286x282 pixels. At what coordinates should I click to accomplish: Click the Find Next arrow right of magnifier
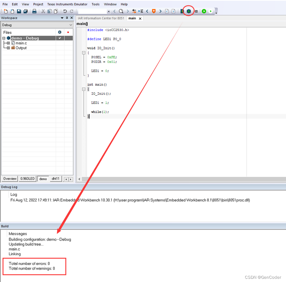pos(128,11)
